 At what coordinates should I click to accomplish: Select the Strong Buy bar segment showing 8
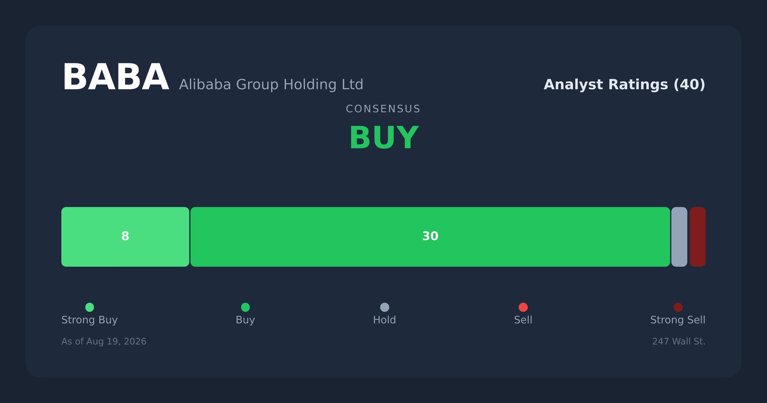pos(125,237)
